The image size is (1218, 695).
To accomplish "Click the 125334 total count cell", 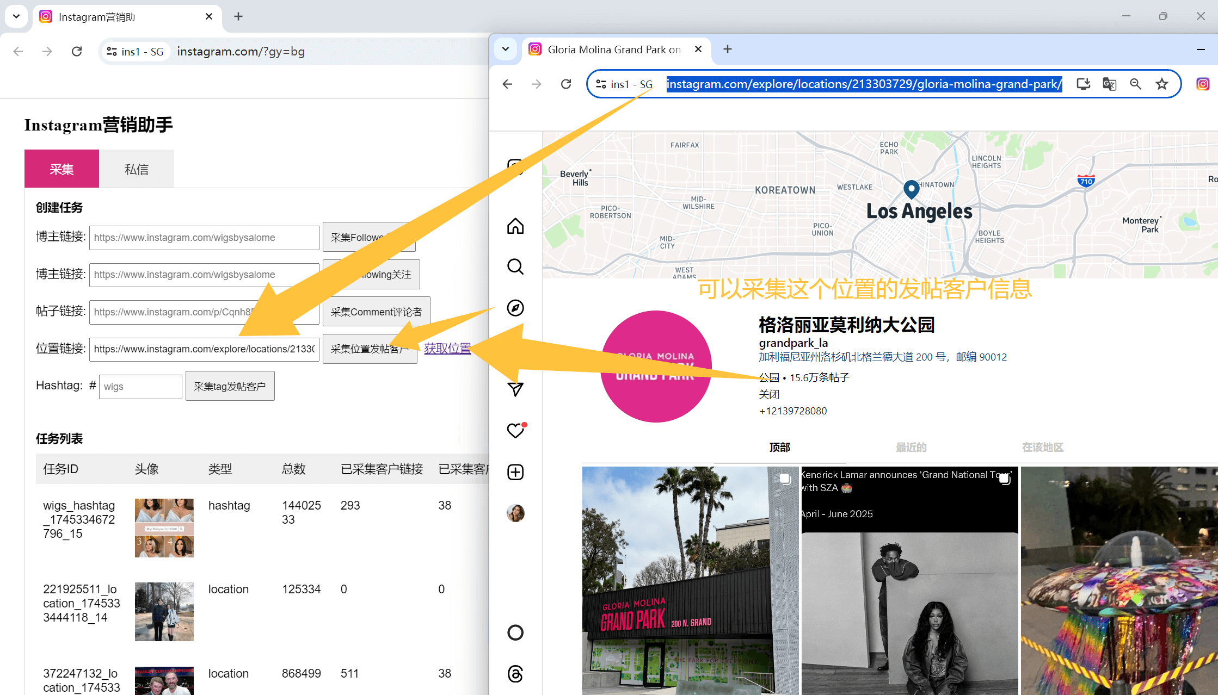I will click(x=302, y=589).
